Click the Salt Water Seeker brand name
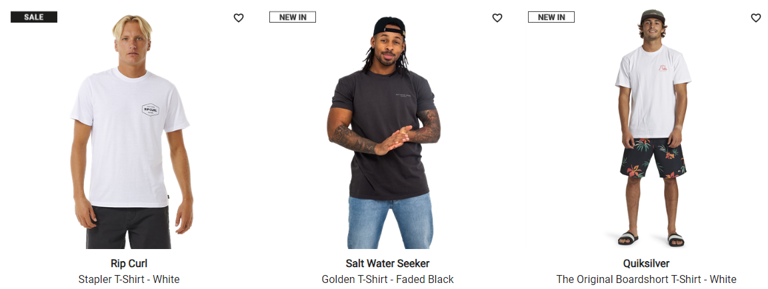Viewport: 768px width, 289px height. tap(387, 264)
